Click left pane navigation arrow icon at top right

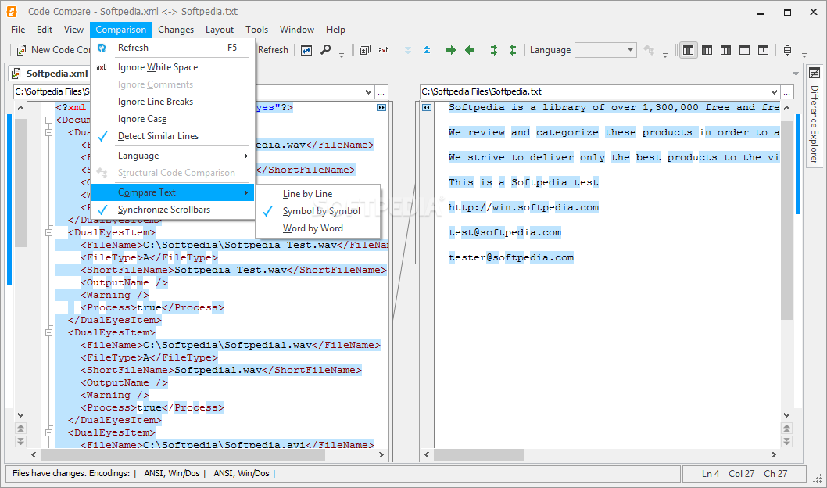[x=381, y=108]
